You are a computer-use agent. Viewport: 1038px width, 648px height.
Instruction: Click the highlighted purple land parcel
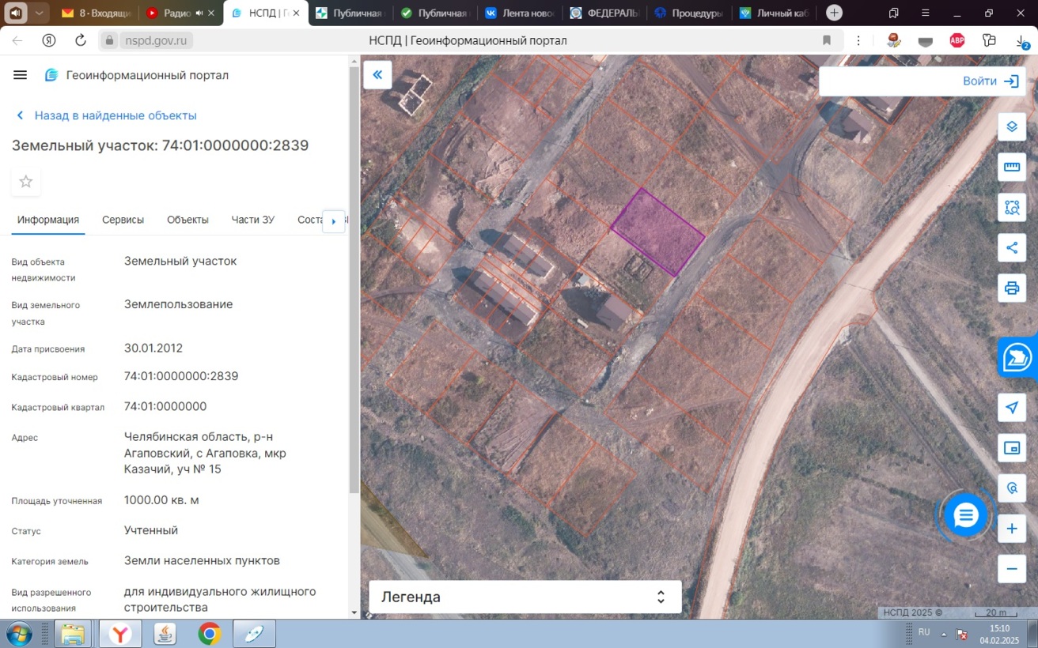[658, 232]
